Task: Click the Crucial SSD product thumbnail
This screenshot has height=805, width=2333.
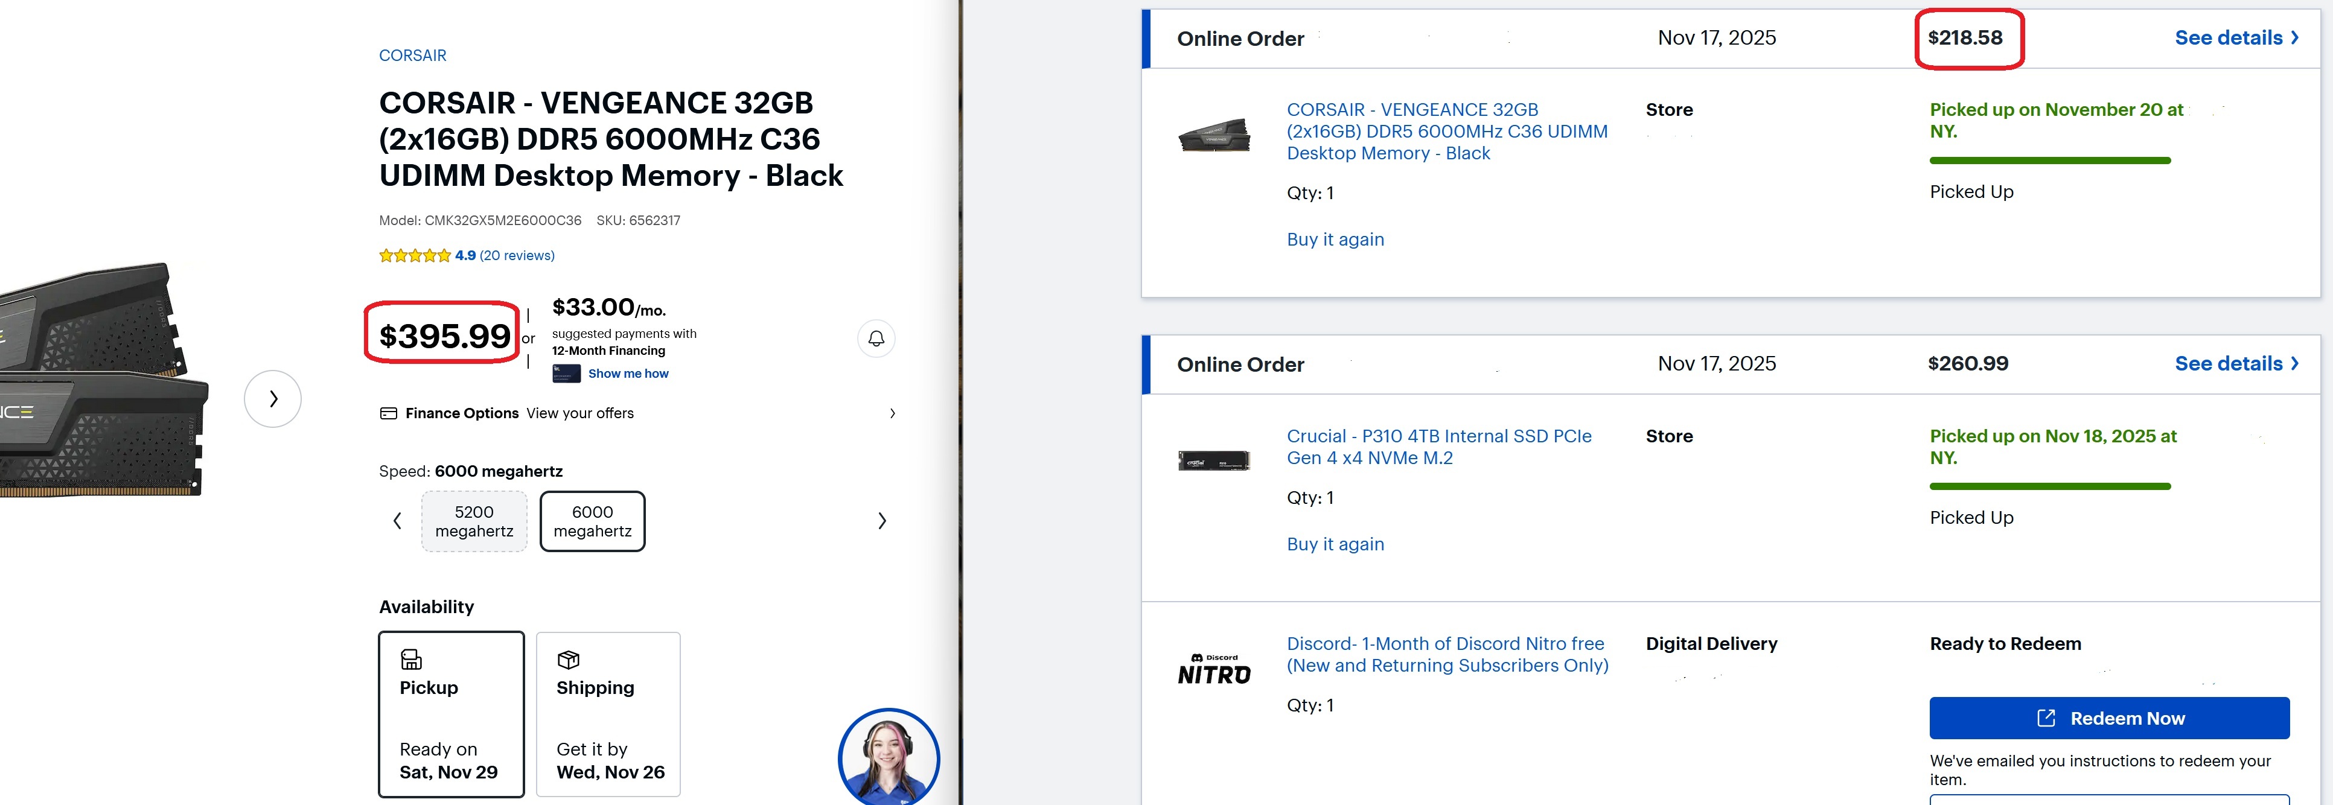Action: point(1214,461)
